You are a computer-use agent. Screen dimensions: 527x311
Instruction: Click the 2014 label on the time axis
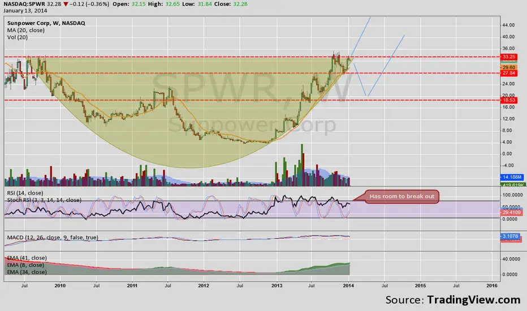[x=348, y=286]
